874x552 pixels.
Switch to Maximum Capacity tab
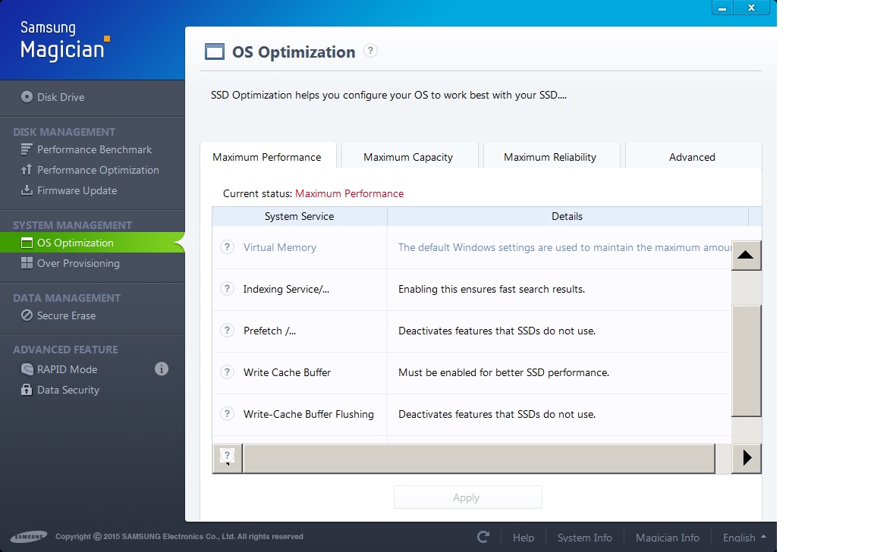coord(408,157)
